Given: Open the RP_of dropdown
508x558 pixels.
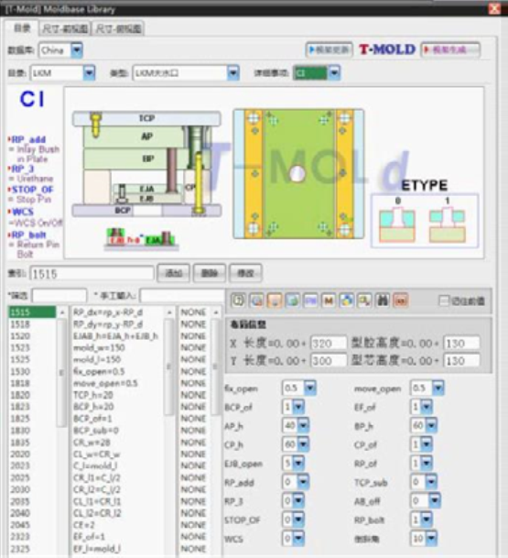Looking at the screenshot, I should tap(427, 464).
